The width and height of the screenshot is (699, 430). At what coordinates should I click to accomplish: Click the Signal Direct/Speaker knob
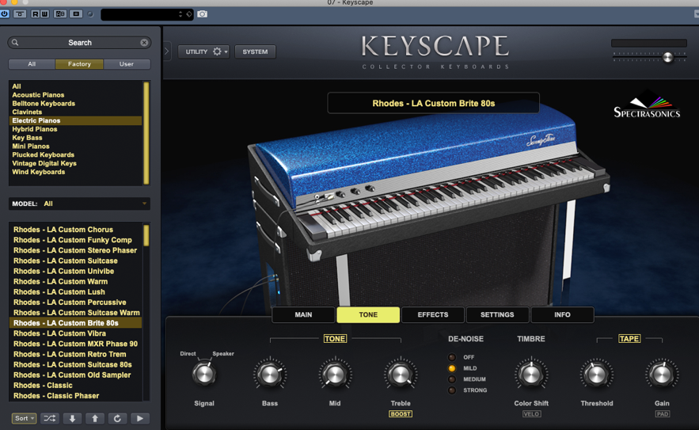204,375
